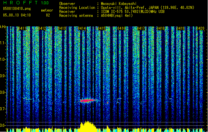The height and width of the screenshot is (132, 208).
Task: Click the A504HB(yagi 4el) antenna text
Action: point(117,16)
